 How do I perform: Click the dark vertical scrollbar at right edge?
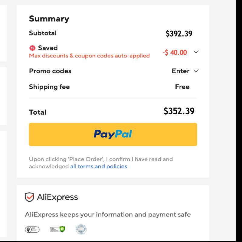pos(239,120)
